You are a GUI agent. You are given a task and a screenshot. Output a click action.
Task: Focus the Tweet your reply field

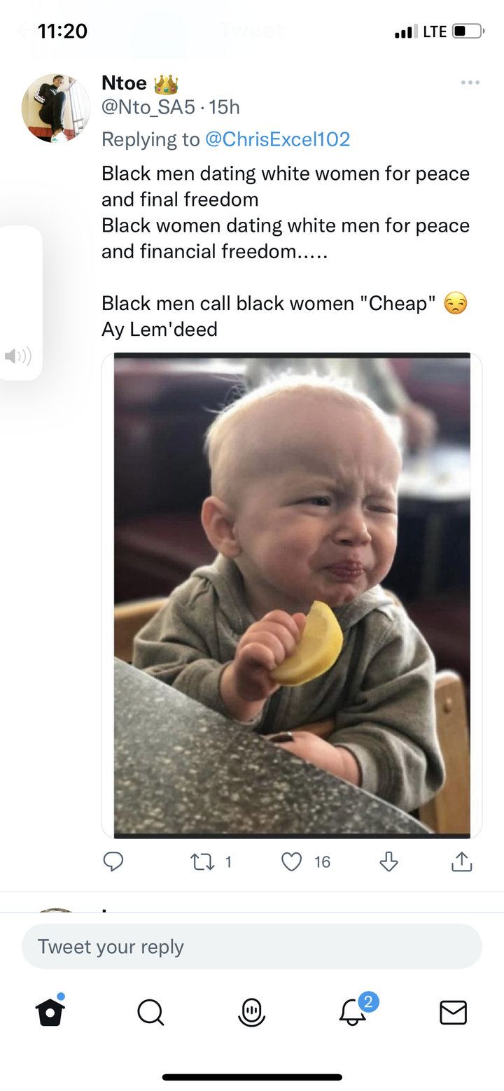(252, 946)
